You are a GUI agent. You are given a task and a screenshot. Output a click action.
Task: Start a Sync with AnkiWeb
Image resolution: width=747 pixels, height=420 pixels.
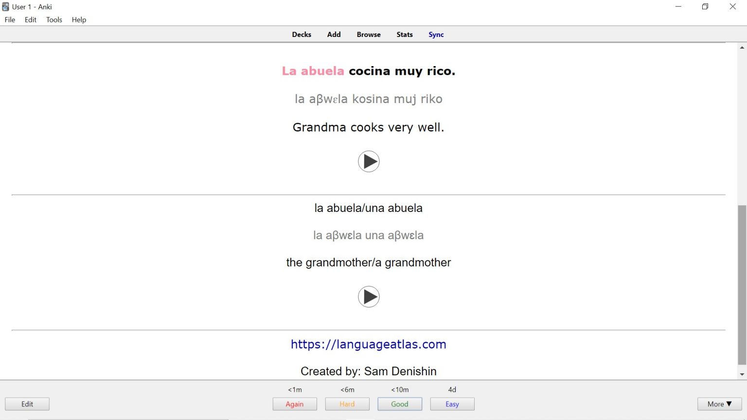(x=436, y=34)
